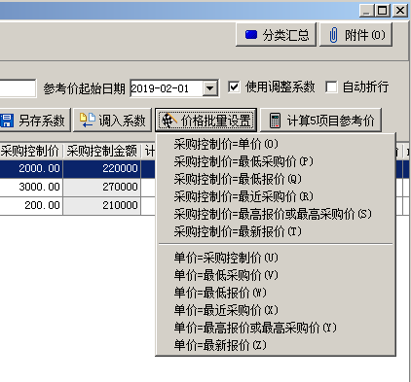Click the 调入系数 document icon

[88, 121]
